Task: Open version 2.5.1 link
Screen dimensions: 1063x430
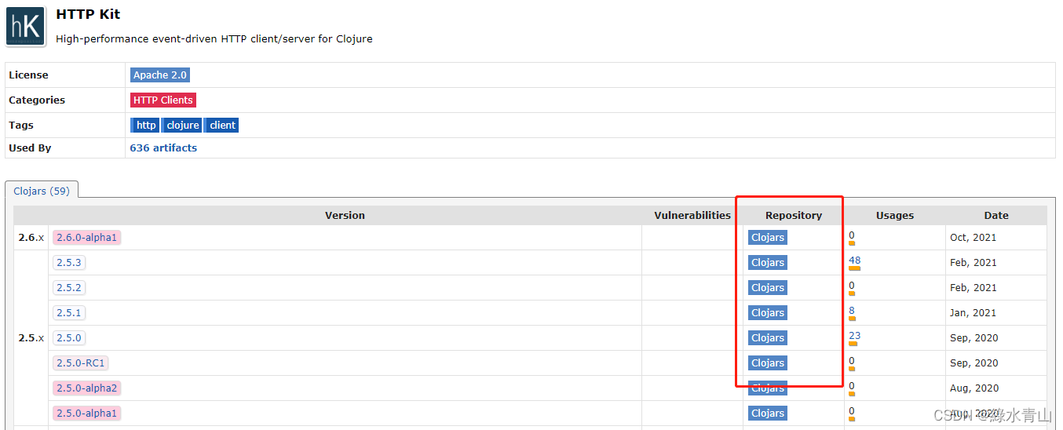Action: pyautogui.click(x=69, y=313)
